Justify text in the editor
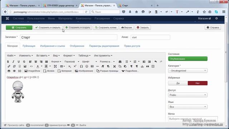The height and width of the screenshot is (129, 229). 47,62
